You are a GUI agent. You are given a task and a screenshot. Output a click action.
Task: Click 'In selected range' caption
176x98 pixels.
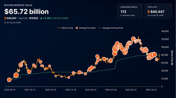[x=128, y=15]
